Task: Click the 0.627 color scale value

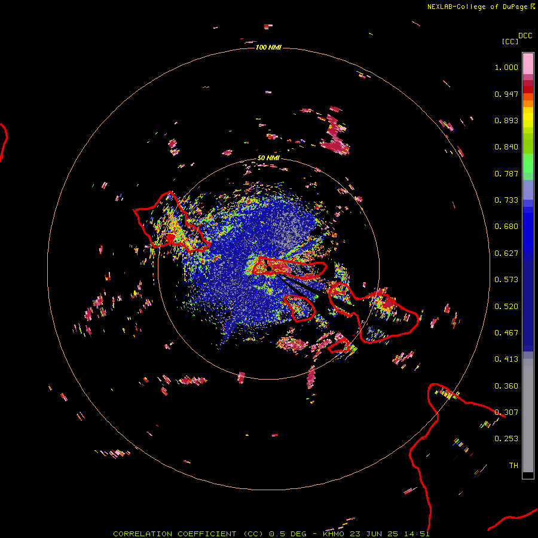Action: coord(506,253)
